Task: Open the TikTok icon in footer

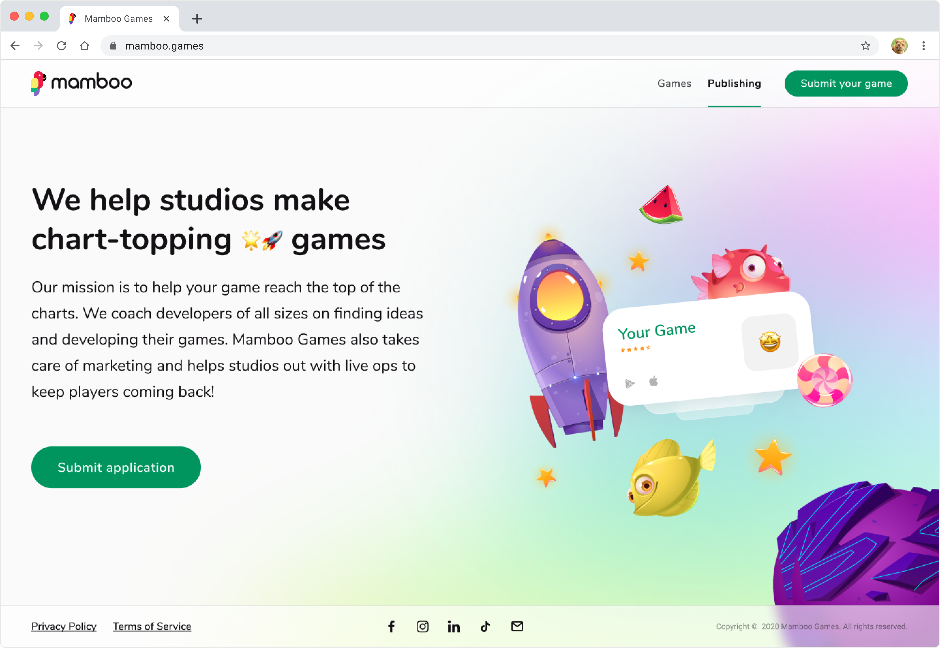Action: click(x=485, y=626)
